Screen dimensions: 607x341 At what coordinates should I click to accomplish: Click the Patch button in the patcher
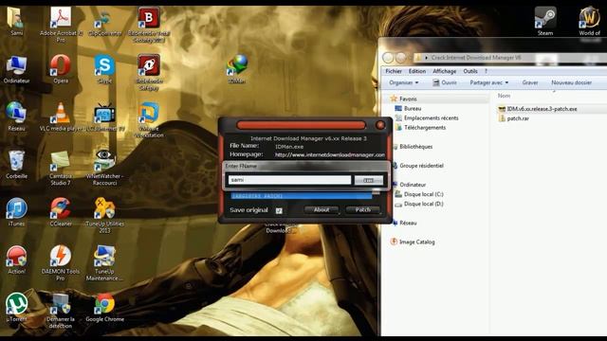tap(362, 210)
